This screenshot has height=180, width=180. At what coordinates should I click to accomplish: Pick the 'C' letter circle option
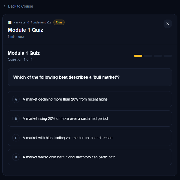click(x=16, y=138)
